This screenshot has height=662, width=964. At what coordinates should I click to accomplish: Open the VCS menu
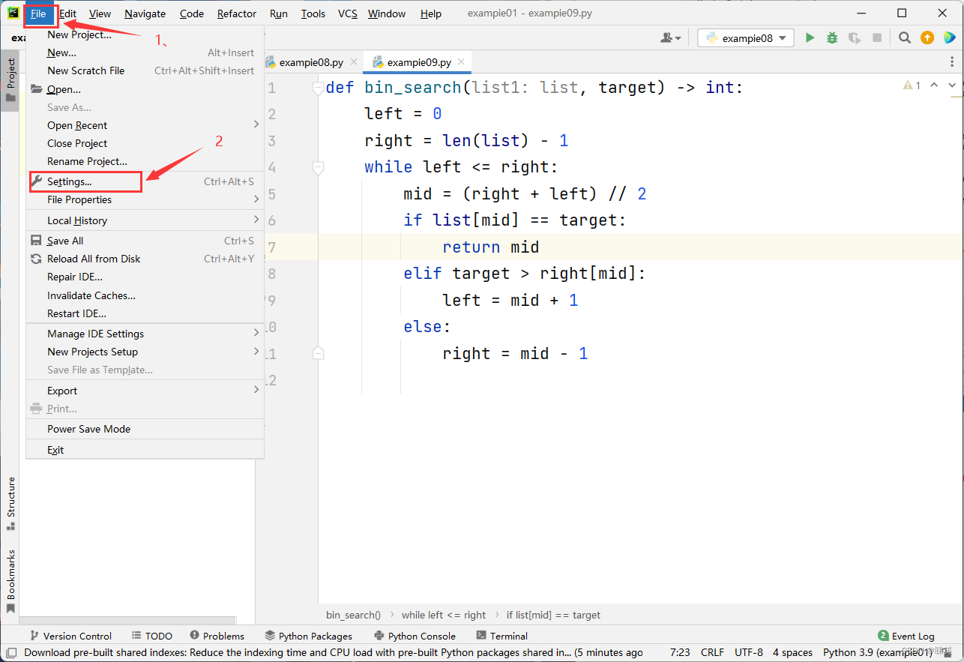[348, 13]
